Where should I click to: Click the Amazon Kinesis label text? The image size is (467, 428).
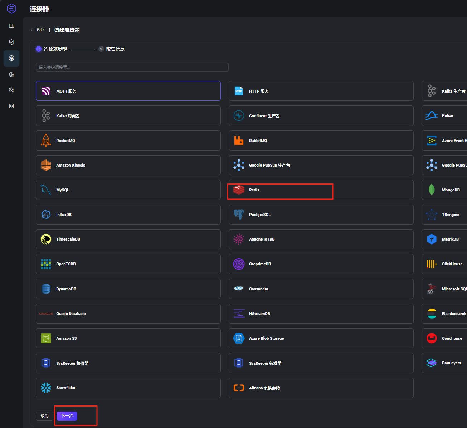70,165
